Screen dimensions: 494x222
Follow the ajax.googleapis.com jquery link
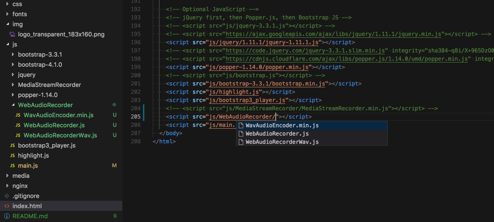(x=334, y=34)
